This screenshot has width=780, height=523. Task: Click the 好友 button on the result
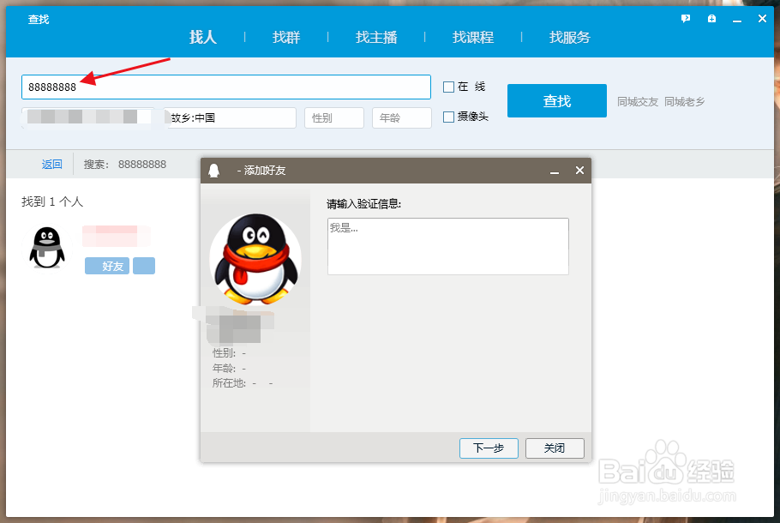107,267
